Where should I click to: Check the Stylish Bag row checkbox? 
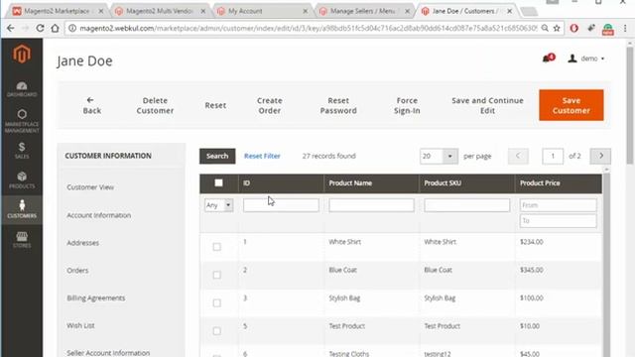coord(216,302)
